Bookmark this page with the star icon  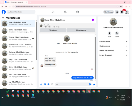(121, 7)
